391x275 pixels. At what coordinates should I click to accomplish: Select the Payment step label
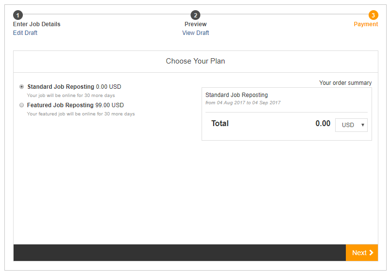[366, 24]
